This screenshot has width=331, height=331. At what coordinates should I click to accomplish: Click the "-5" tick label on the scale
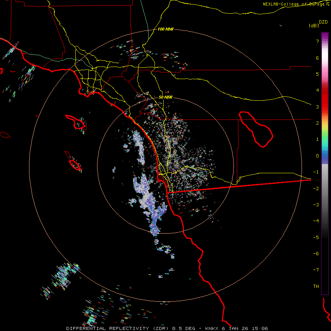pos(316,238)
